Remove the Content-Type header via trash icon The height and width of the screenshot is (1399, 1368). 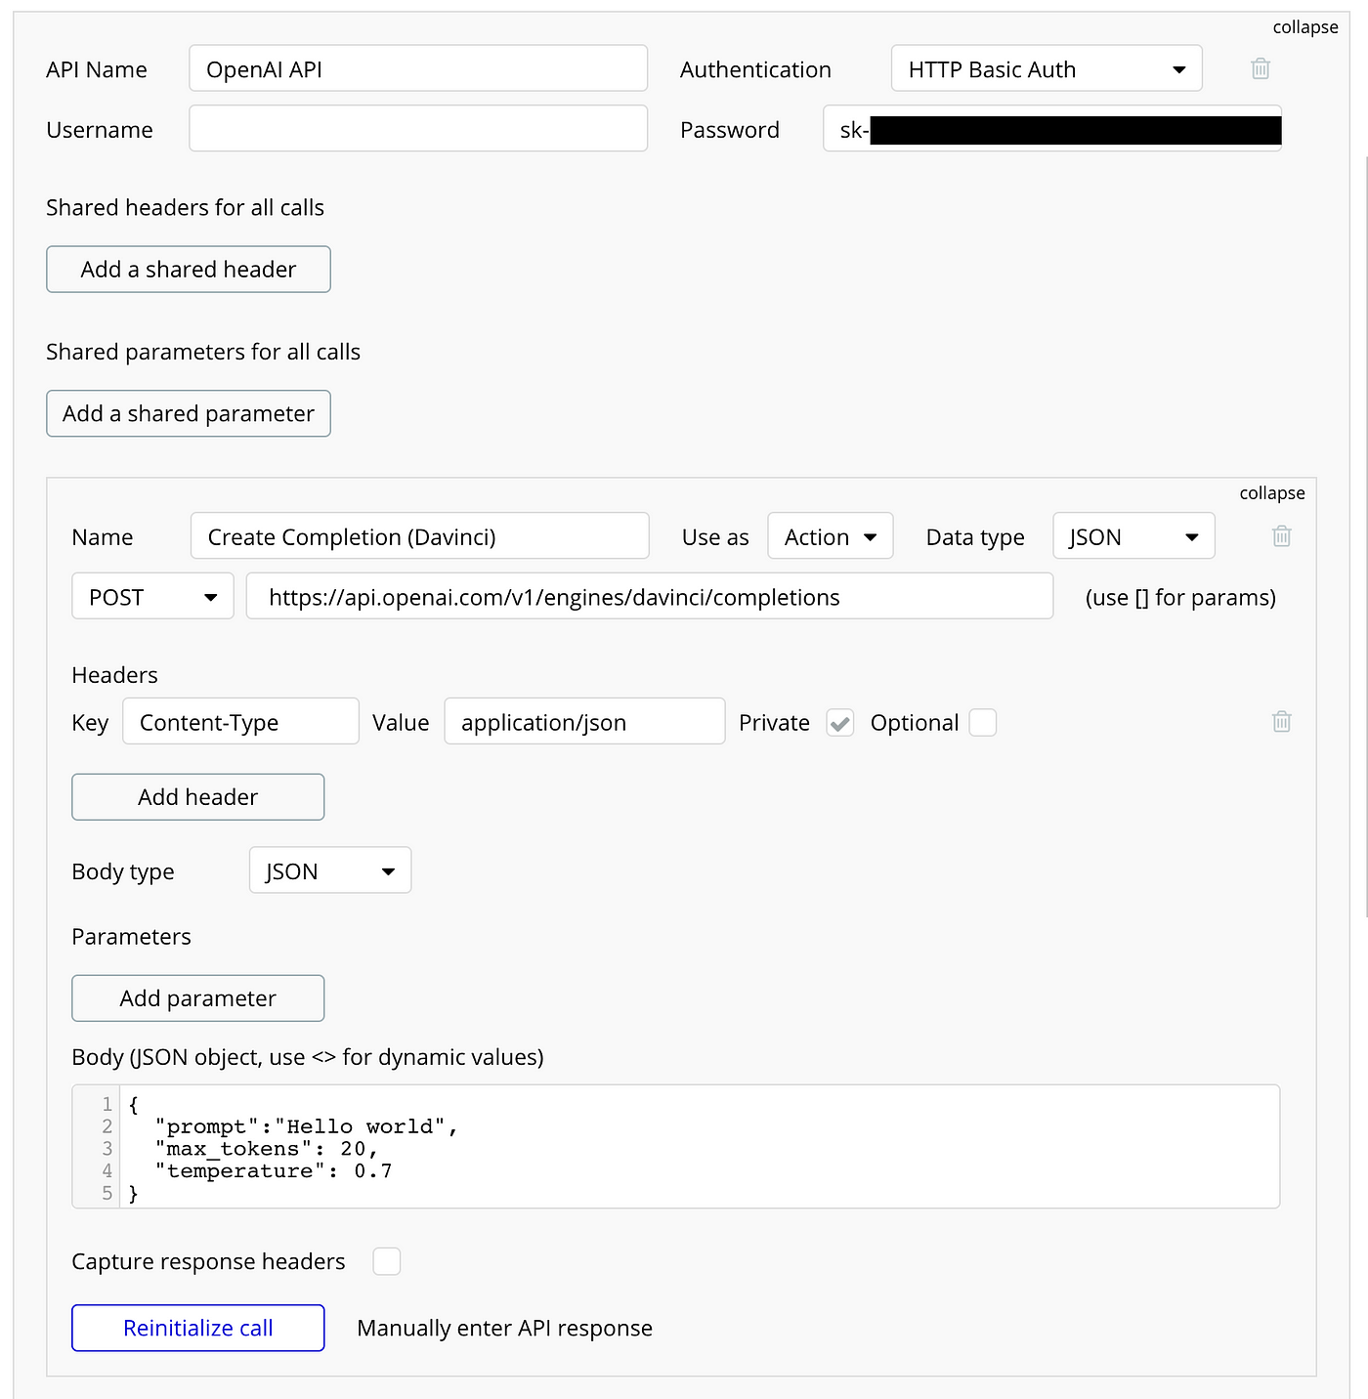coord(1282,721)
